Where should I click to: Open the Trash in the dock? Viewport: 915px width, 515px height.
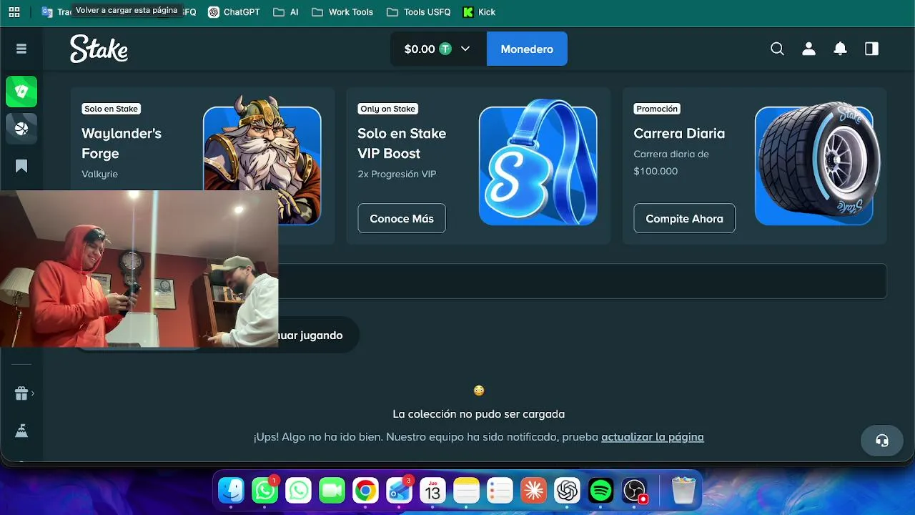point(684,491)
